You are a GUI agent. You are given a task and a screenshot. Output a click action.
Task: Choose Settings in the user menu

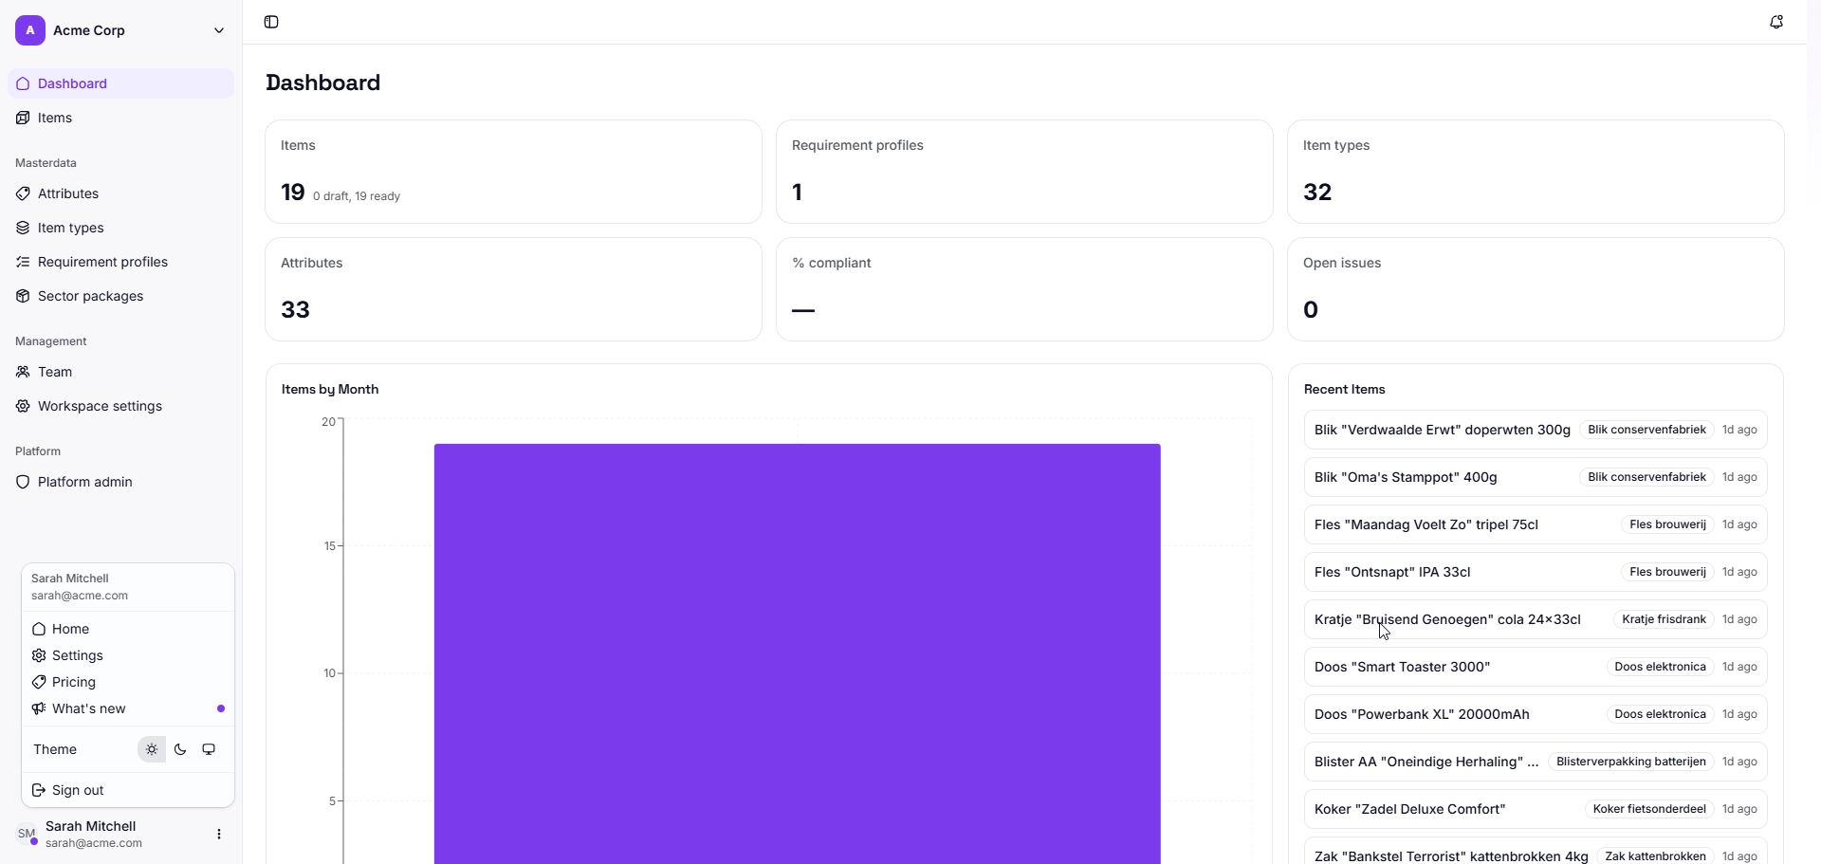click(x=128, y=655)
